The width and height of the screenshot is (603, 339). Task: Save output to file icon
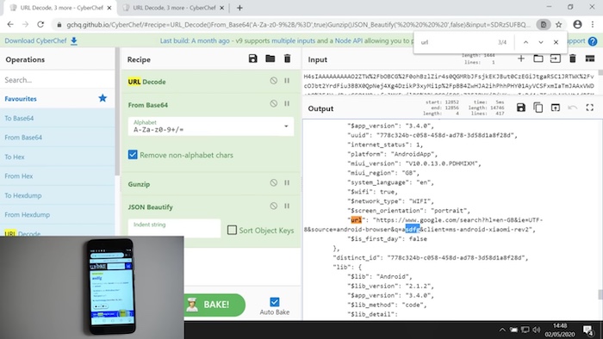pyautogui.click(x=520, y=108)
